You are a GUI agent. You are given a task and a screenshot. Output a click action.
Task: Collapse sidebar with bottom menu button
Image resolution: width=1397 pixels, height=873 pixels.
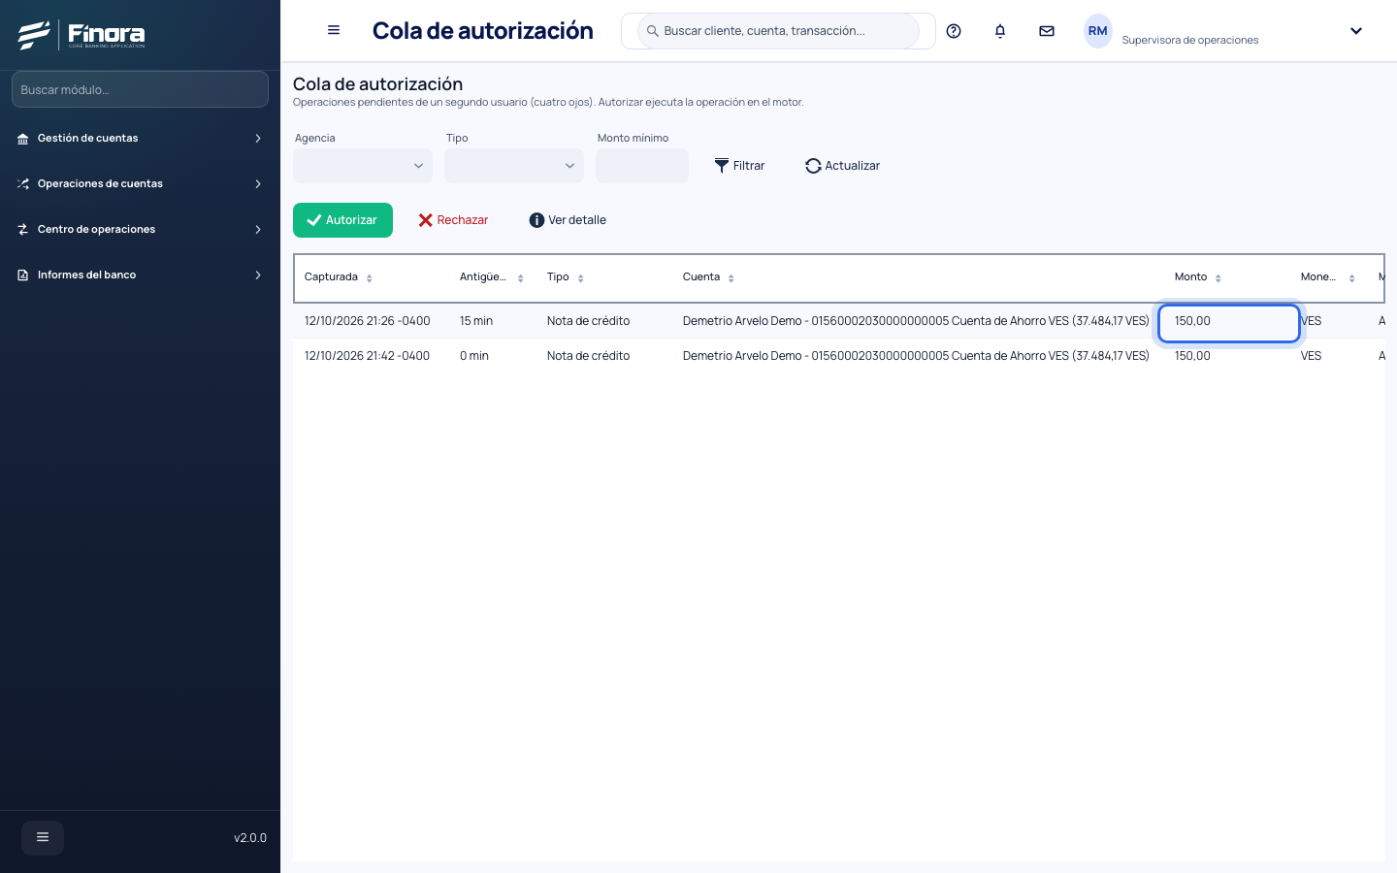(43, 837)
